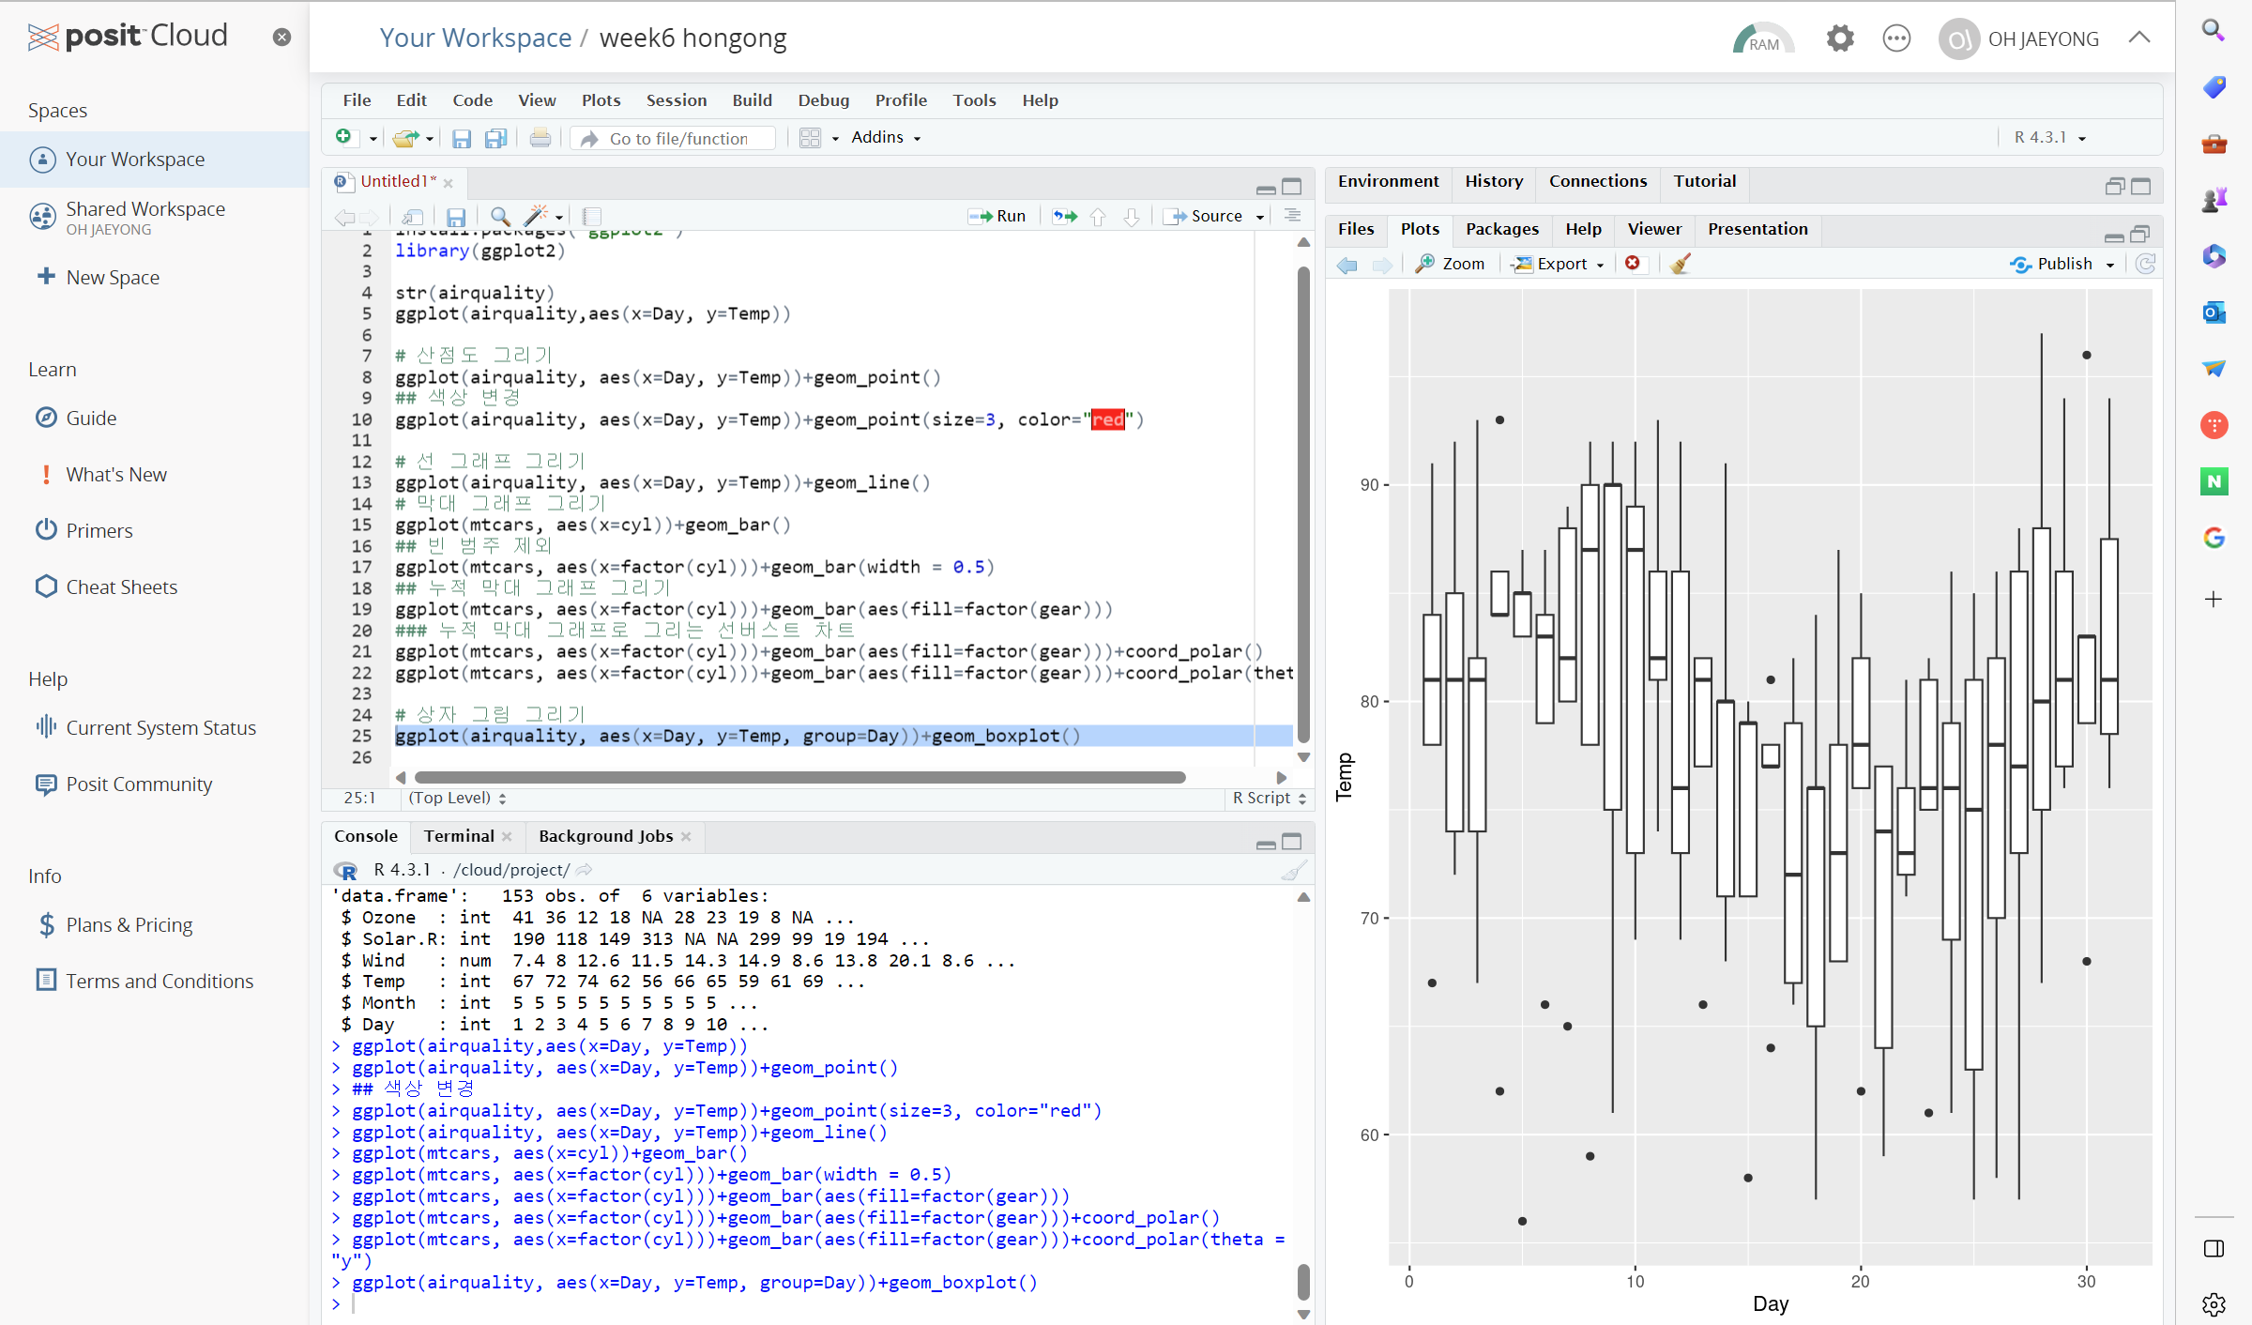The height and width of the screenshot is (1325, 2252).
Task: Open the Export dropdown in Plots
Action: pos(1559,265)
